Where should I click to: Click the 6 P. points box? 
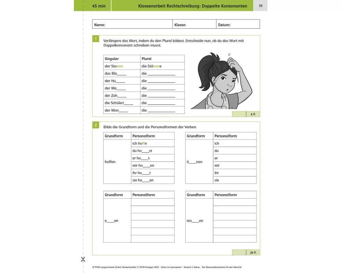pyautogui.click(x=253, y=114)
